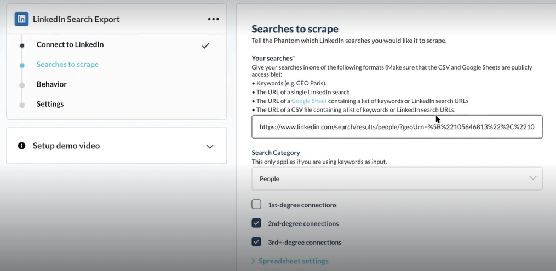Click the LinkedIn logo icon
556x271 pixels.
click(21, 19)
